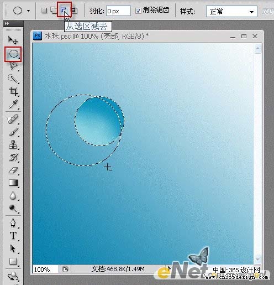Select the Brush tool
This screenshot has height=285, width=274.
[x=13, y=132]
